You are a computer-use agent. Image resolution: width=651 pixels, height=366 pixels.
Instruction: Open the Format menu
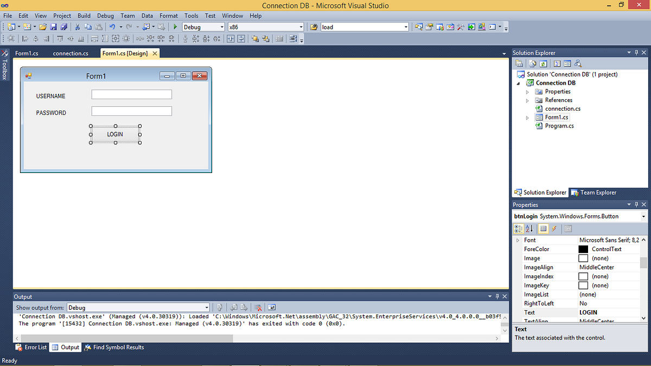(x=168, y=15)
